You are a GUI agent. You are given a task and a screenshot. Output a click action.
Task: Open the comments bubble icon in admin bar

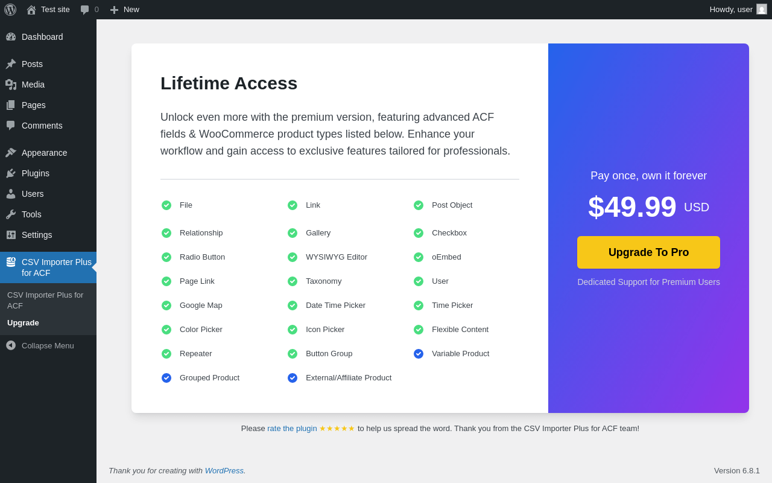tap(85, 10)
